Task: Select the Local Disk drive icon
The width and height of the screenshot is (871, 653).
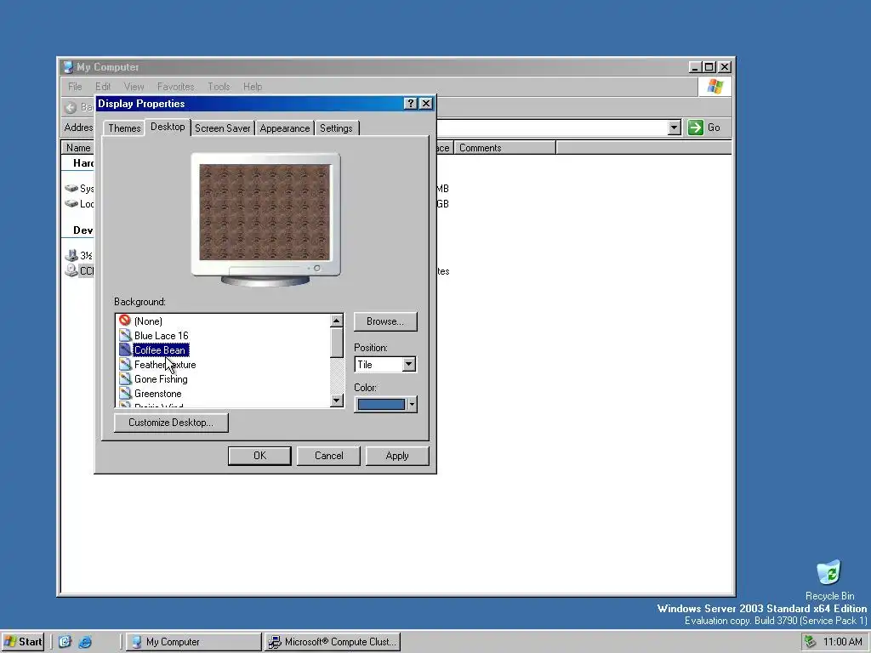Action: point(71,203)
